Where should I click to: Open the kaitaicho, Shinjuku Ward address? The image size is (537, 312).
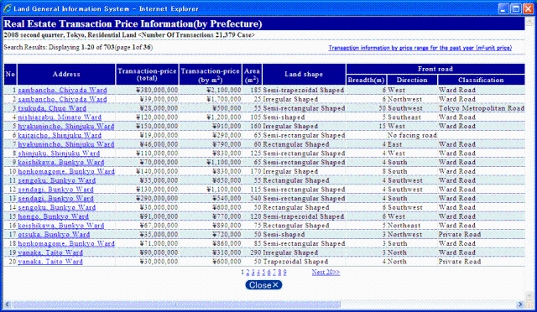[60, 135]
